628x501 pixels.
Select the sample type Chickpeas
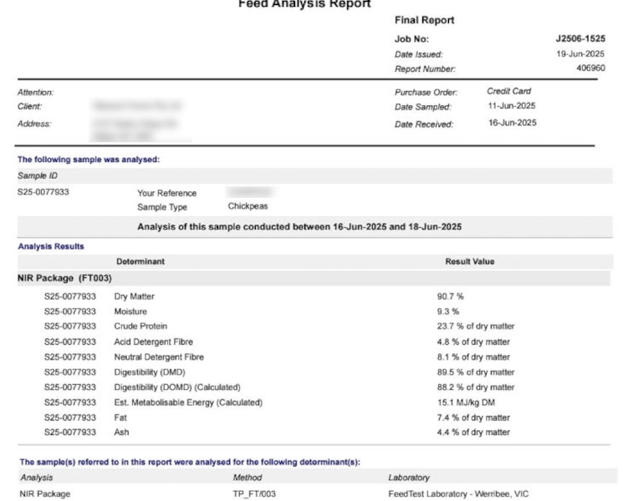click(x=249, y=206)
